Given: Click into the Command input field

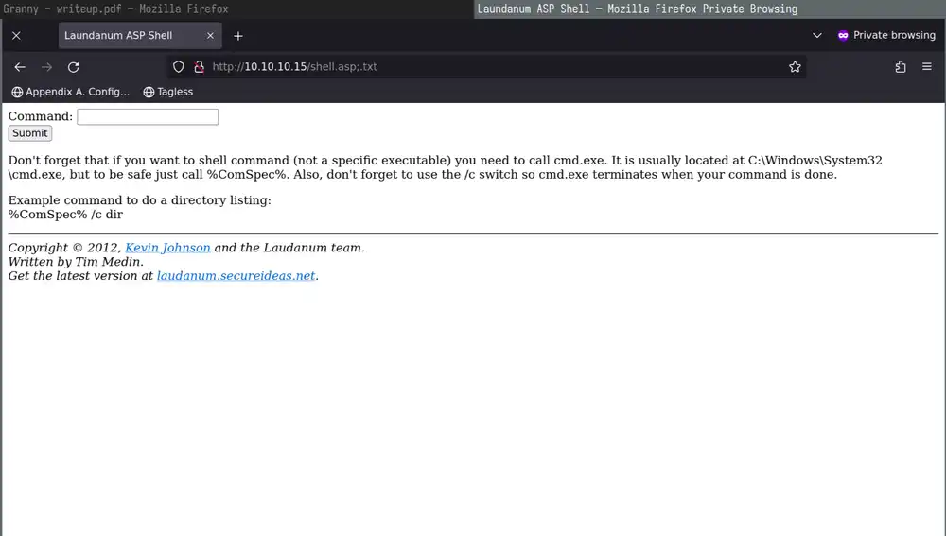Looking at the screenshot, I should point(148,117).
